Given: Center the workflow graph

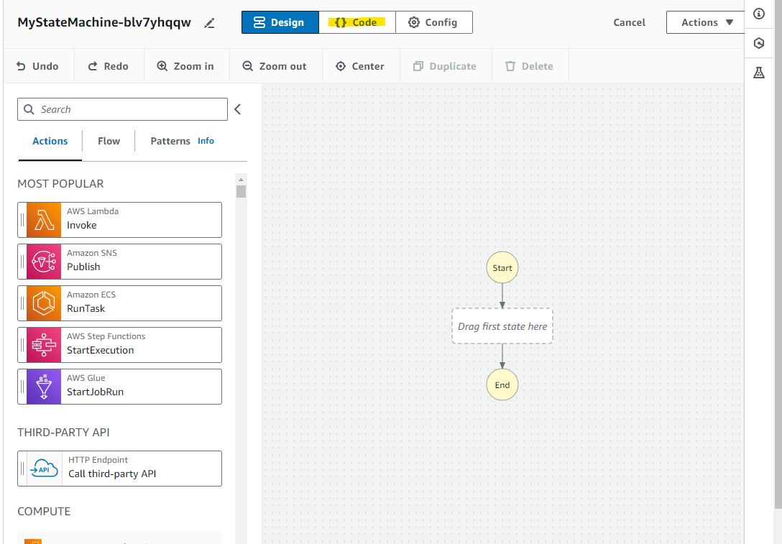Looking at the screenshot, I should 361,66.
